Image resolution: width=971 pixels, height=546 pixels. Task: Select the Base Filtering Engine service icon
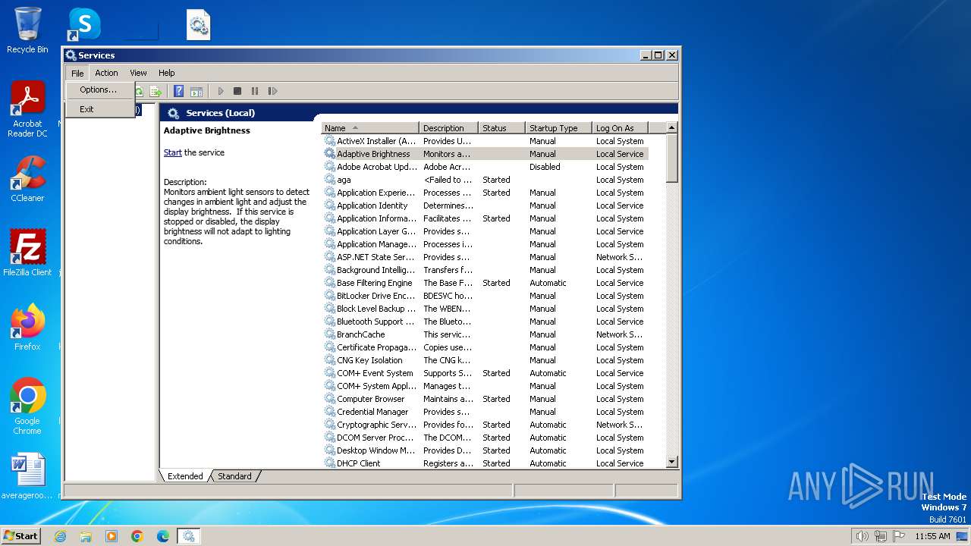(x=330, y=283)
